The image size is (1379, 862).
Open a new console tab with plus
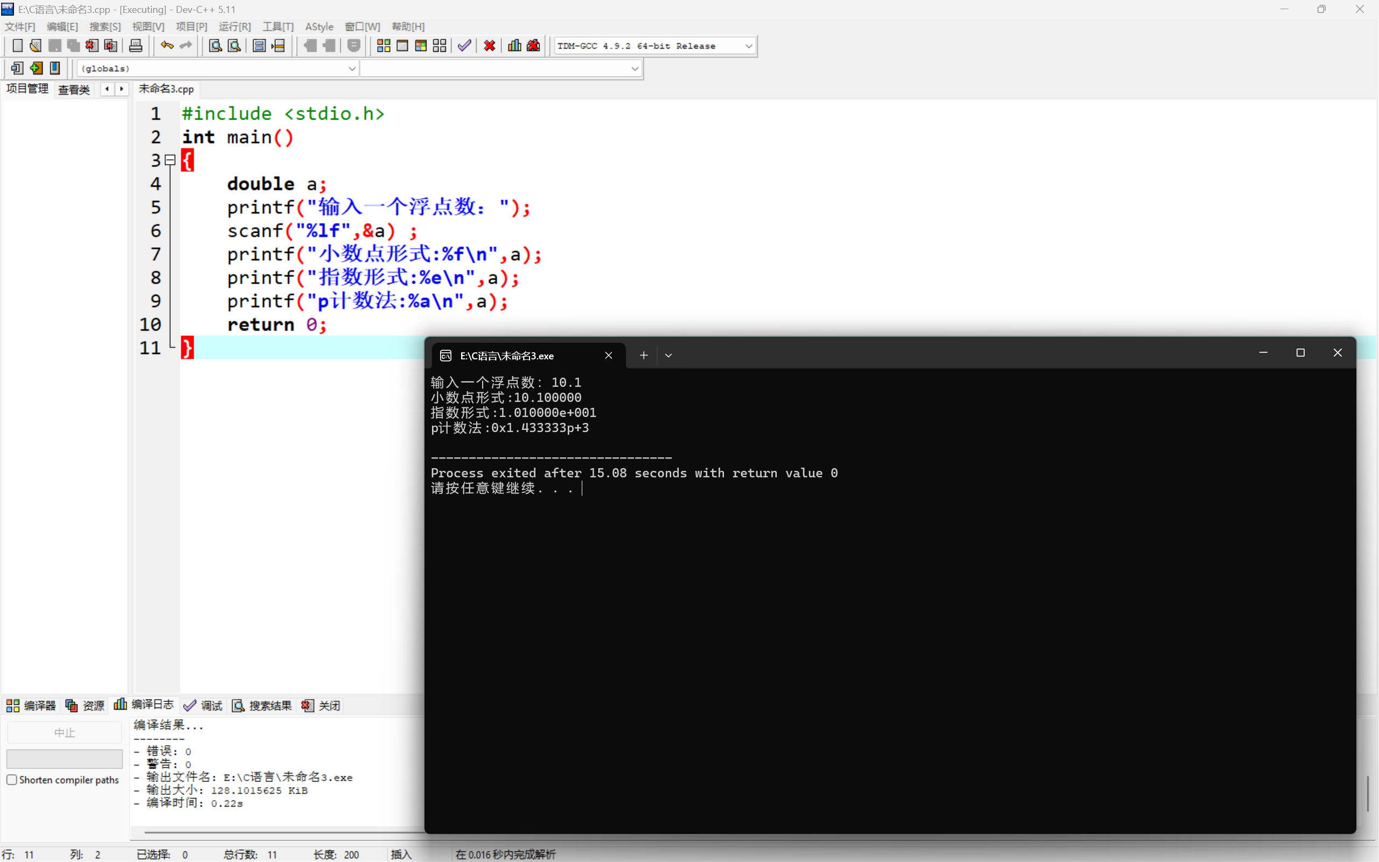coord(643,355)
